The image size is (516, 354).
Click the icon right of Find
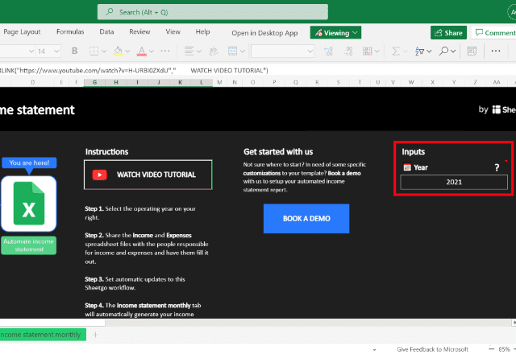[472, 51]
